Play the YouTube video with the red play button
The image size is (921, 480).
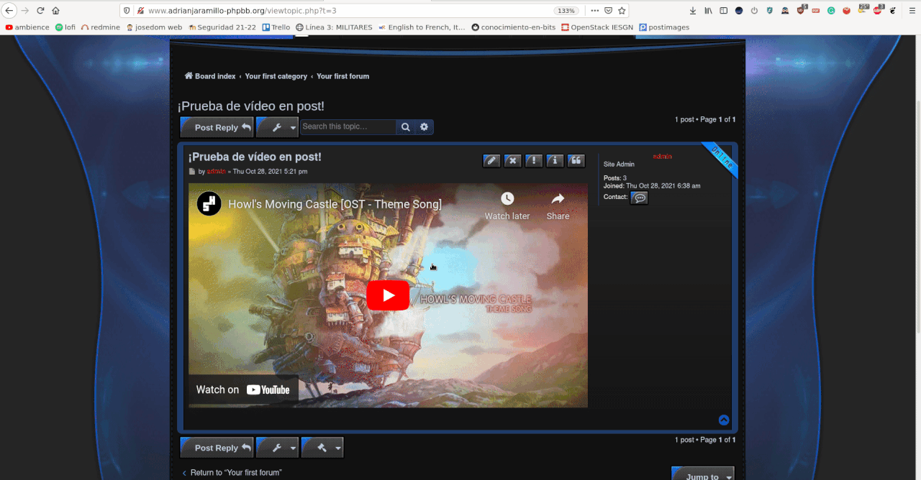click(x=388, y=295)
